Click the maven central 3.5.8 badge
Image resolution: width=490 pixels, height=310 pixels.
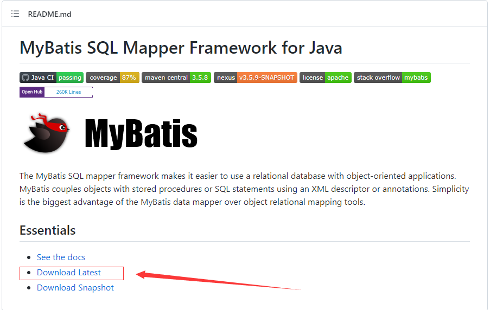tap(176, 77)
